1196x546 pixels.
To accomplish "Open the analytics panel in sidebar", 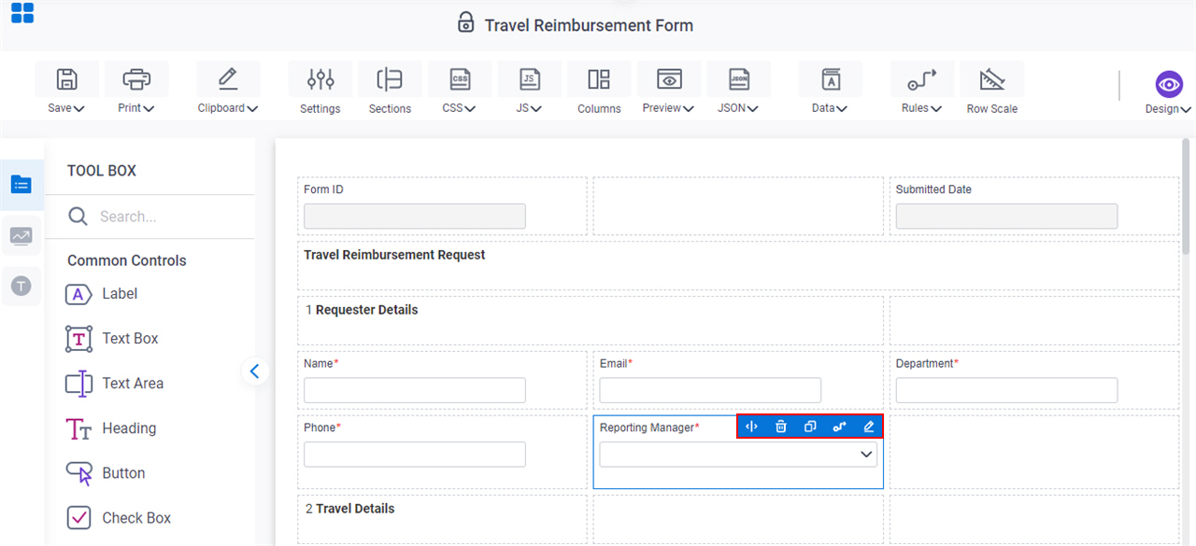I will pyautogui.click(x=21, y=235).
